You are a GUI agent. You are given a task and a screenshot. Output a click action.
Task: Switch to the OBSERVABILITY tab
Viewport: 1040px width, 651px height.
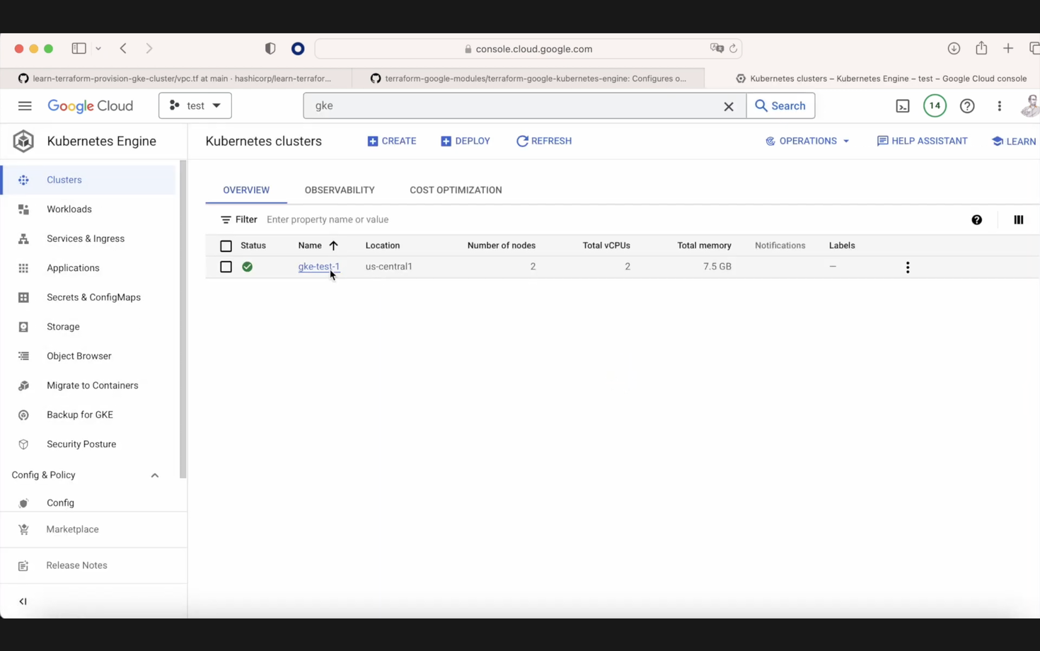click(340, 190)
